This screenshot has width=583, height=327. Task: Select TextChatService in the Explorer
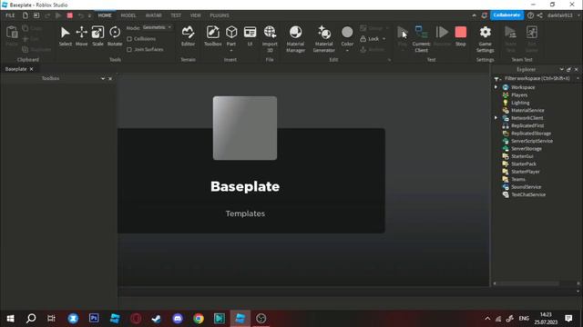click(528, 194)
